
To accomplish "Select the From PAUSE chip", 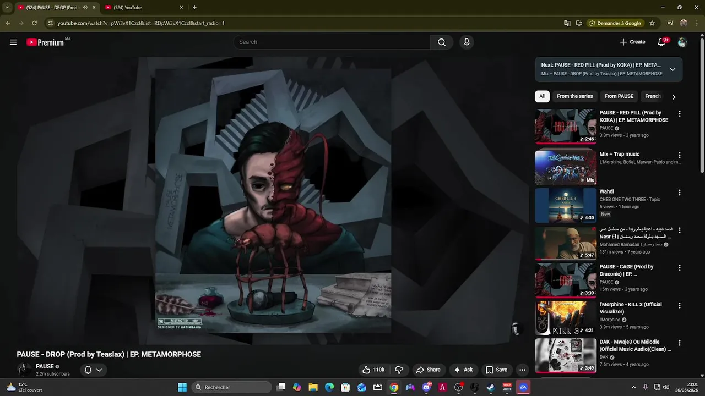I will tap(619, 96).
